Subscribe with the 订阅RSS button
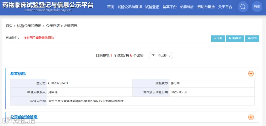 (x=235, y=38)
